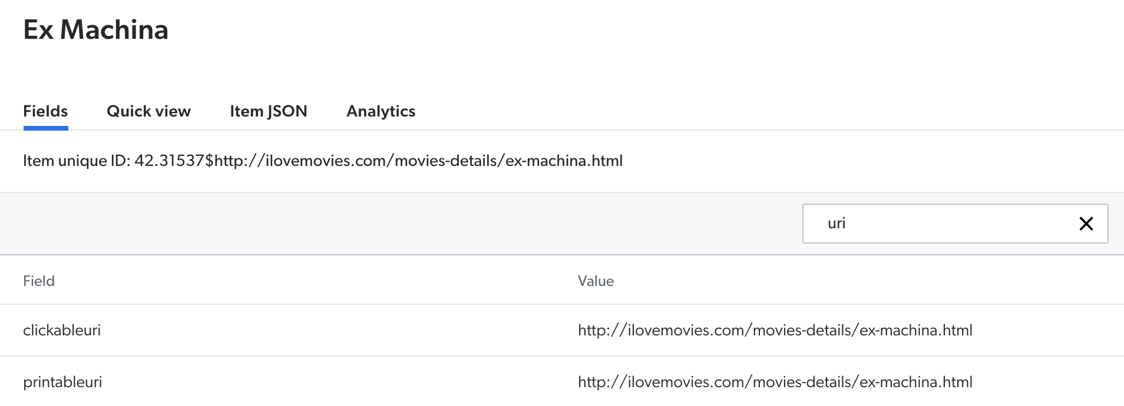The width and height of the screenshot is (1124, 406).
Task: Click the Ex Machina title
Action: pos(96,29)
